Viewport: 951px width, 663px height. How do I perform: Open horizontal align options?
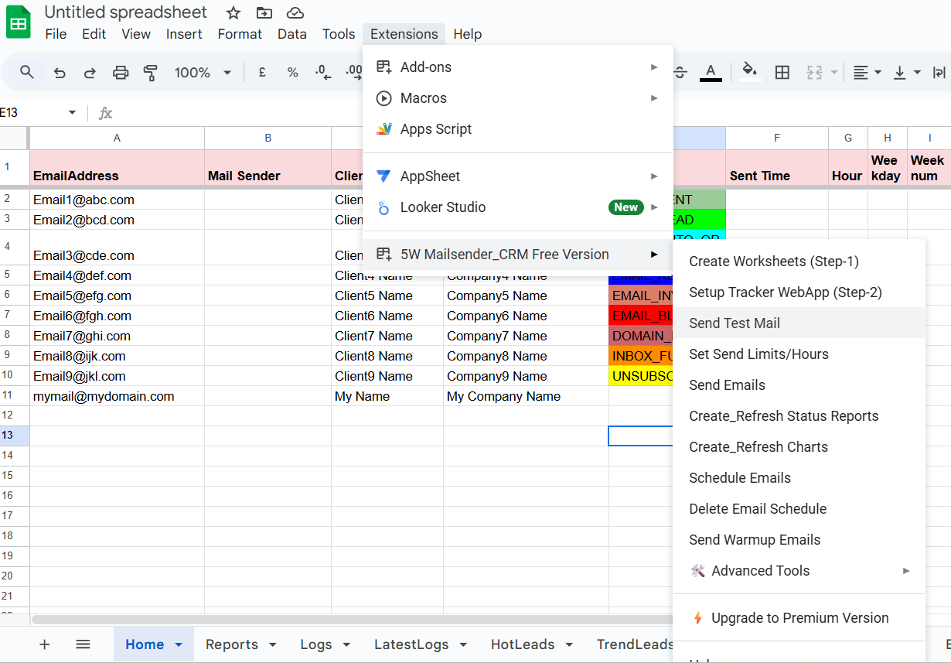click(867, 72)
